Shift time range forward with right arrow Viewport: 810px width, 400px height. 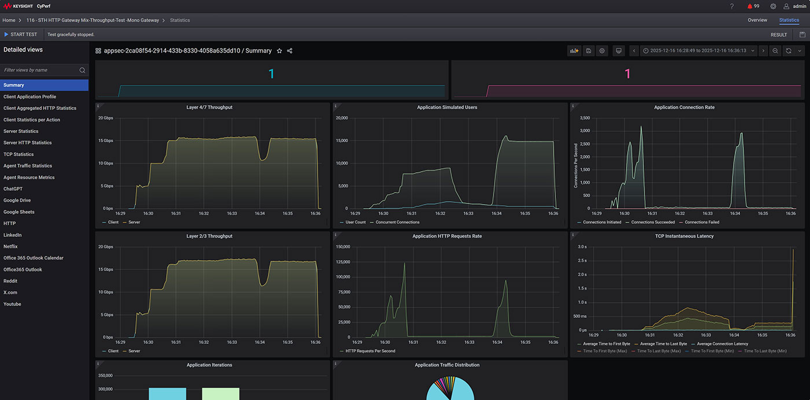[763, 51]
